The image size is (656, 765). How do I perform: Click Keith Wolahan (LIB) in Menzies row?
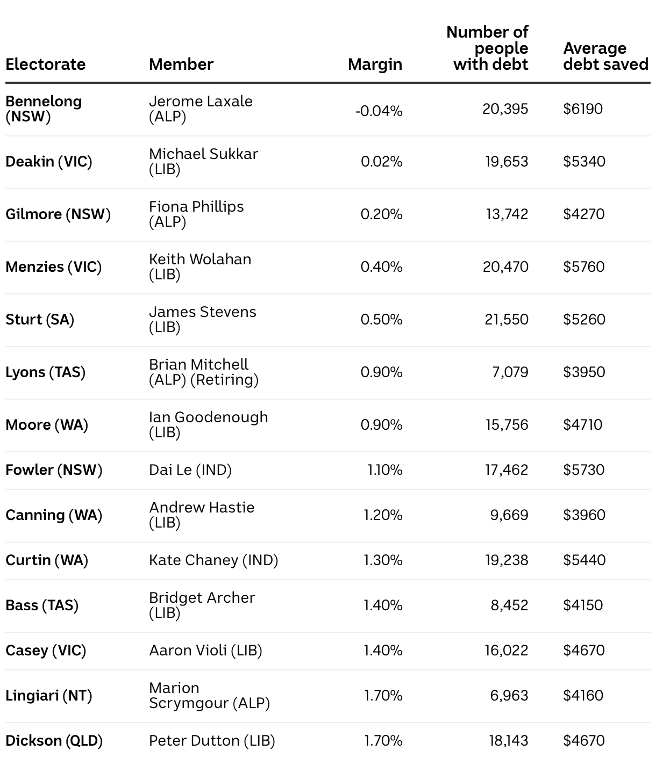click(x=200, y=266)
